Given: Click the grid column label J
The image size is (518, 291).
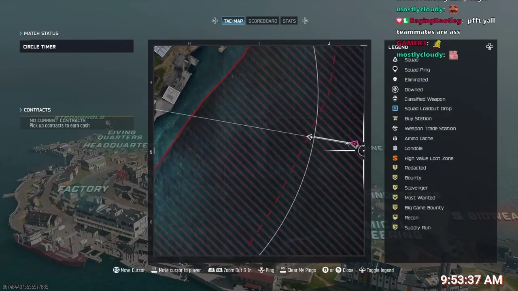Looking at the screenshot, I should pos(329,43).
